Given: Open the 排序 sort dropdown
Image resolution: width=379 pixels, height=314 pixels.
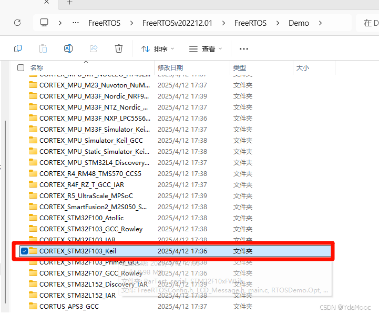Looking at the screenshot, I should pyautogui.click(x=158, y=49).
